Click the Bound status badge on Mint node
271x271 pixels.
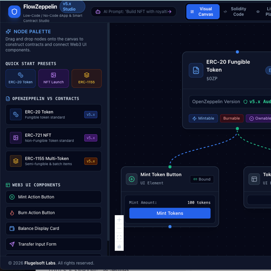point(202,179)
